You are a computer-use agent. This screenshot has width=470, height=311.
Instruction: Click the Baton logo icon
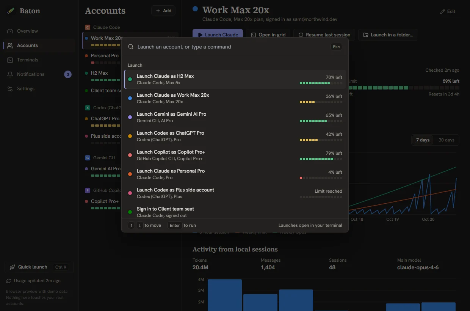(11, 11)
